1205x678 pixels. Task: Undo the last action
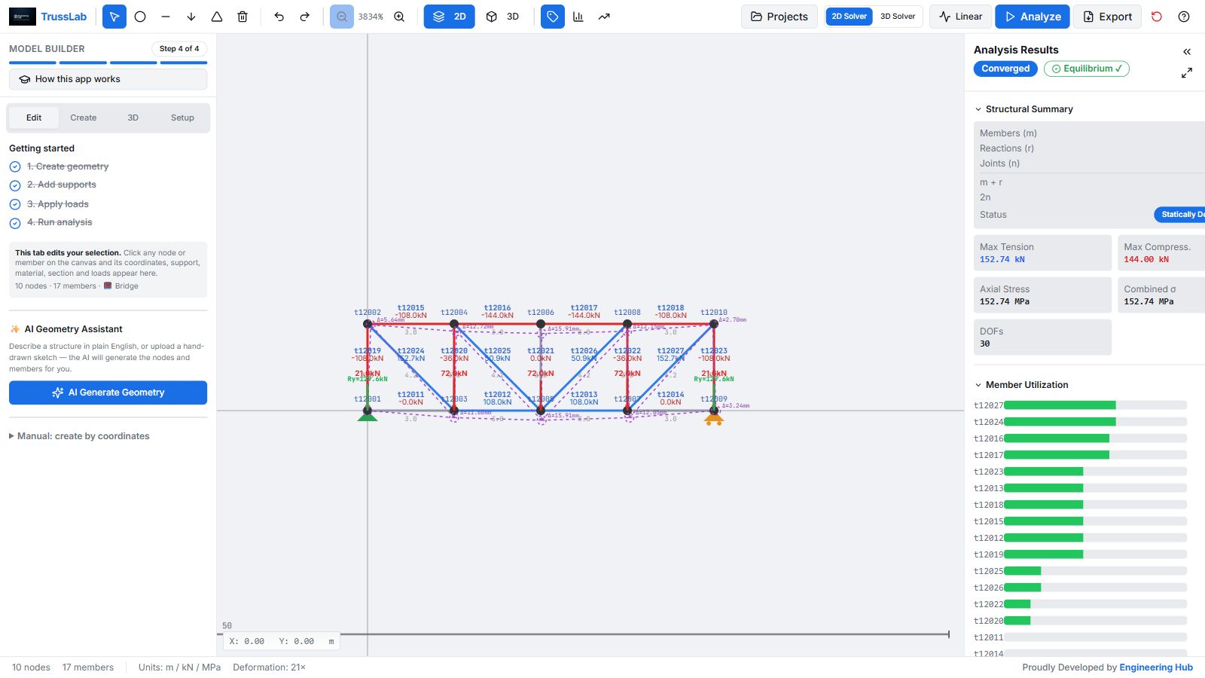point(279,17)
